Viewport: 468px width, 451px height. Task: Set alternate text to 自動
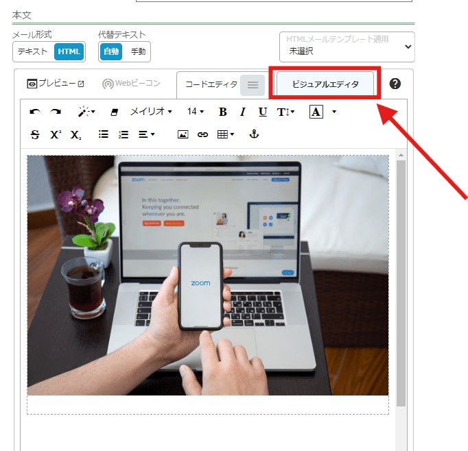[111, 51]
